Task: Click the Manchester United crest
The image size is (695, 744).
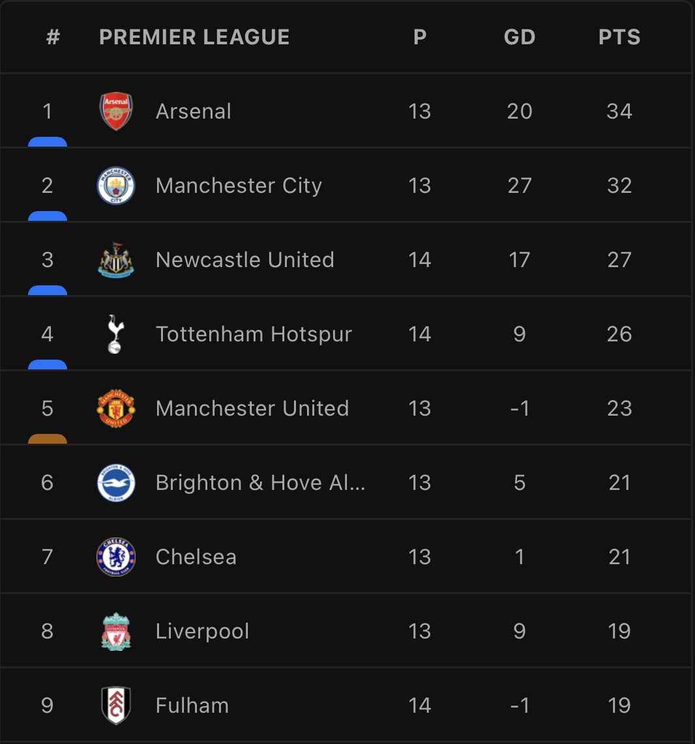Action: coord(116,408)
